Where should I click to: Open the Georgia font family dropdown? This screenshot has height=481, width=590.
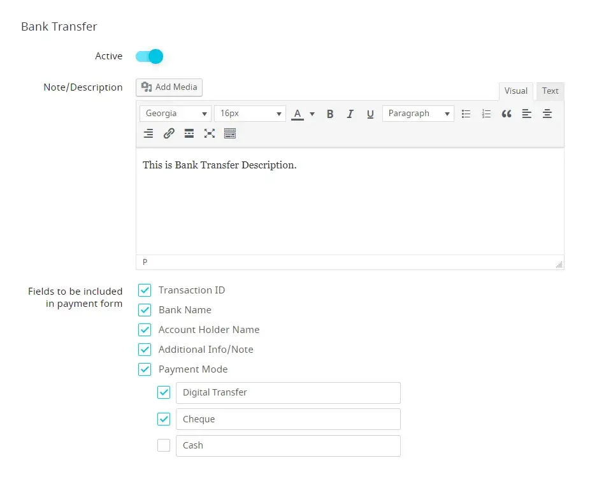pos(176,114)
